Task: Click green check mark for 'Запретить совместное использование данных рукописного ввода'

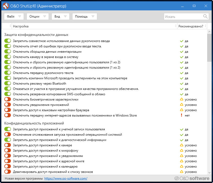Action: pyautogui.click(x=181, y=41)
